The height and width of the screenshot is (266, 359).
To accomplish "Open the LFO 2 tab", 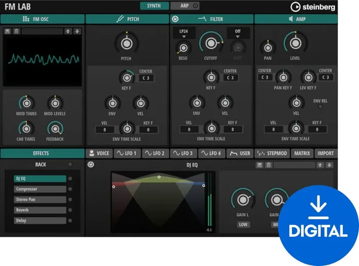I will (x=155, y=153).
